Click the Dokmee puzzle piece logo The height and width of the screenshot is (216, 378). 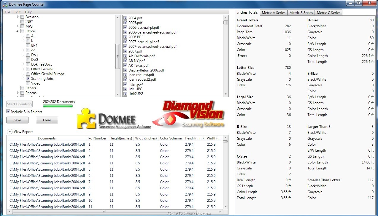tap(86, 118)
